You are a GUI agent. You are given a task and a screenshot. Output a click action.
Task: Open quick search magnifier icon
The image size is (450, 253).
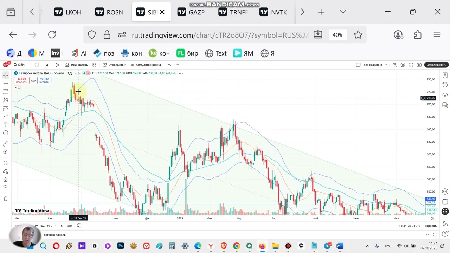(394, 65)
